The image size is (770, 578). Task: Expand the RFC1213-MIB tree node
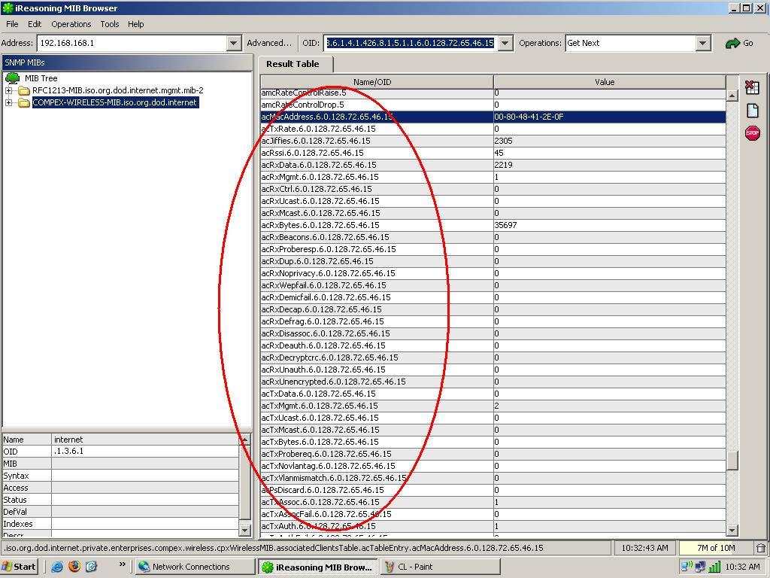pyautogui.click(x=9, y=90)
